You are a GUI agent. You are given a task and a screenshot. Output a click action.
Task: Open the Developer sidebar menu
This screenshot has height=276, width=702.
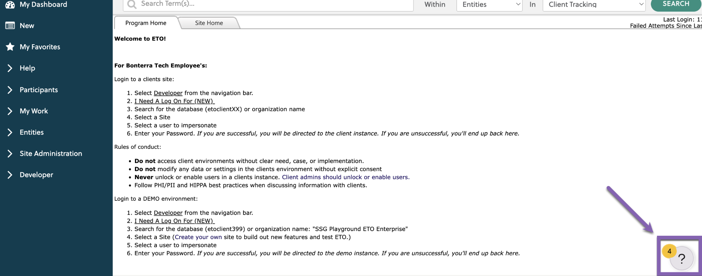(36, 175)
